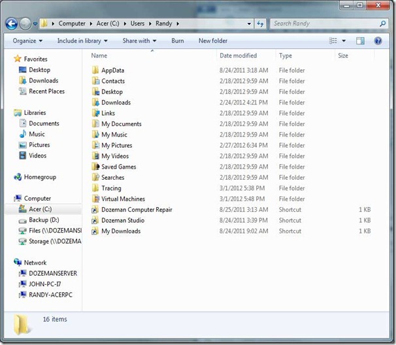Select the My Documents folder
Screen dimensions: 396x345
(122, 124)
